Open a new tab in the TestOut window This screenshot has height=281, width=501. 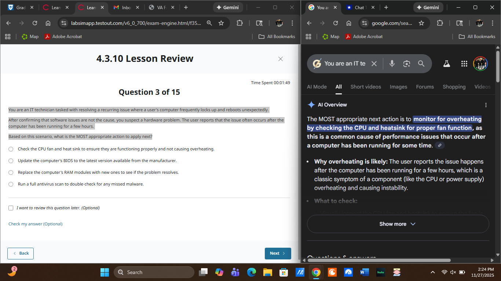[x=186, y=7]
